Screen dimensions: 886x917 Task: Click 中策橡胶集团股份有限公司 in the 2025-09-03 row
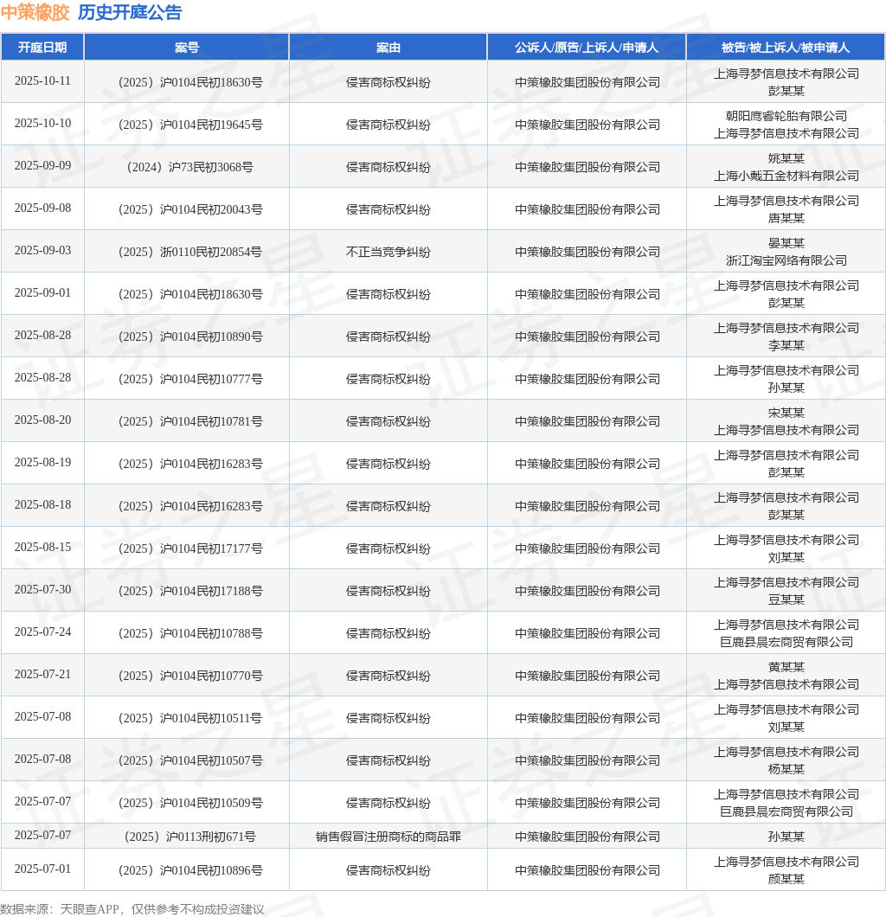coord(587,252)
